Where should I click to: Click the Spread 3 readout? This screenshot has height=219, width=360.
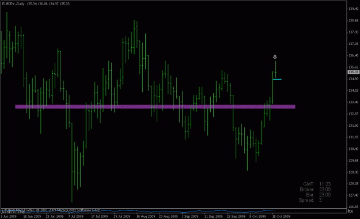[x=310, y=200]
